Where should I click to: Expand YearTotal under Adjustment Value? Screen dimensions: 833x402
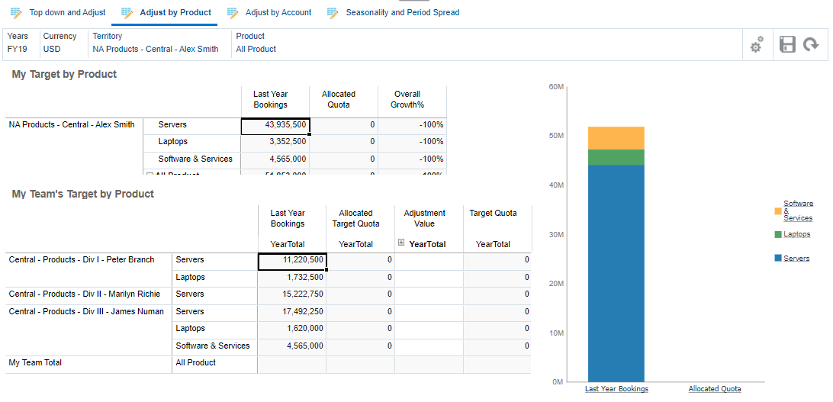(x=401, y=243)
